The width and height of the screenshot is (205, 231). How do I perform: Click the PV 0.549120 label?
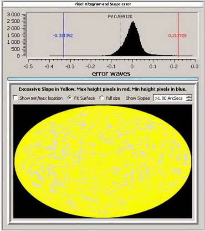120,16
